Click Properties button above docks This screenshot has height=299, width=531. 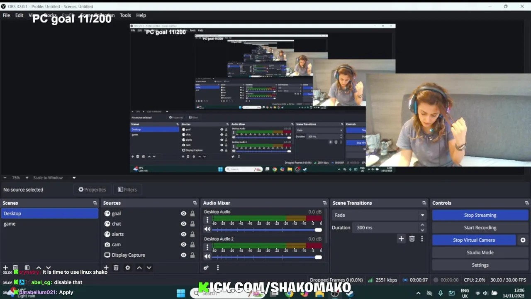[93, 190]
